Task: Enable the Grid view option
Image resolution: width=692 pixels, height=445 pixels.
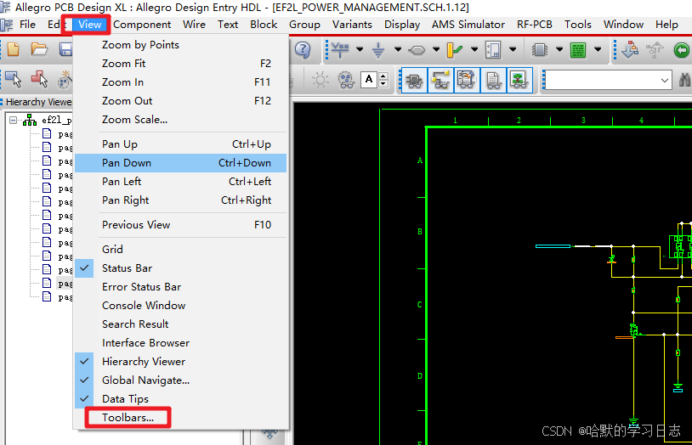Action: [181, 249]
